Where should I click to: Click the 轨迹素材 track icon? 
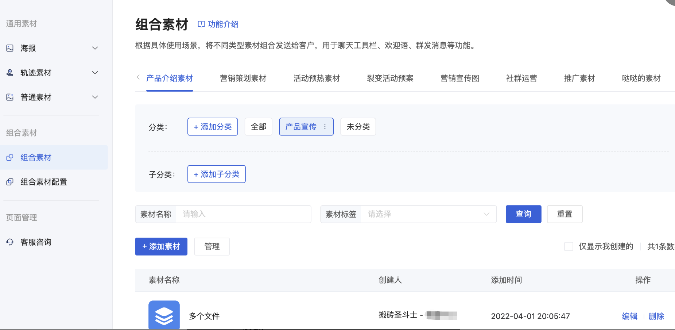(10, 73)
